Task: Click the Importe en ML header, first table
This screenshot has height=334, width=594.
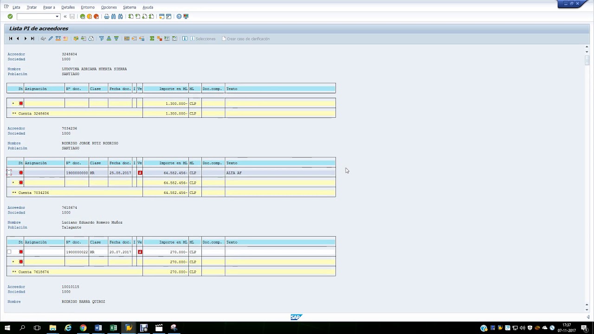Action: point(166,89)
